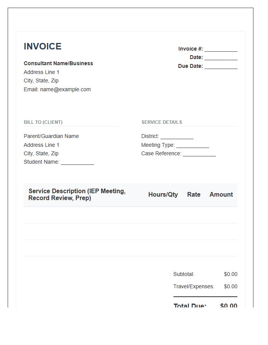Click the Invoice # blank field
268x345 pixels.
(221, 49)
